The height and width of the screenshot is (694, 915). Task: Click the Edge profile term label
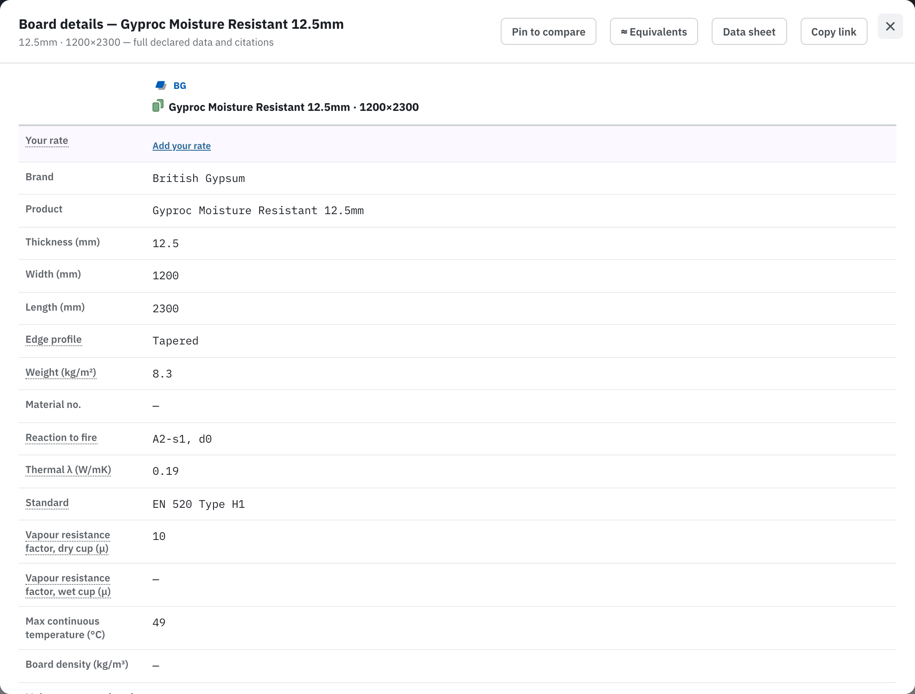click(54, 339)
